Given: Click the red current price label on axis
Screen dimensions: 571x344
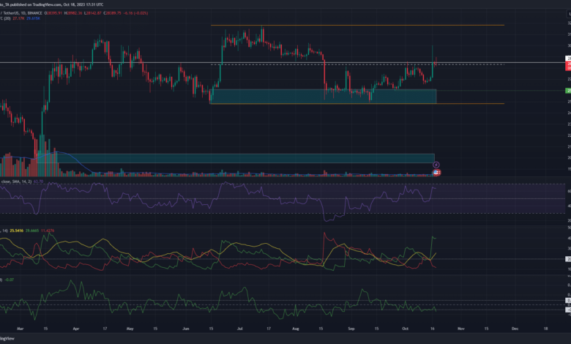Looking at the screenshot, I should click(x=568, y=67).
